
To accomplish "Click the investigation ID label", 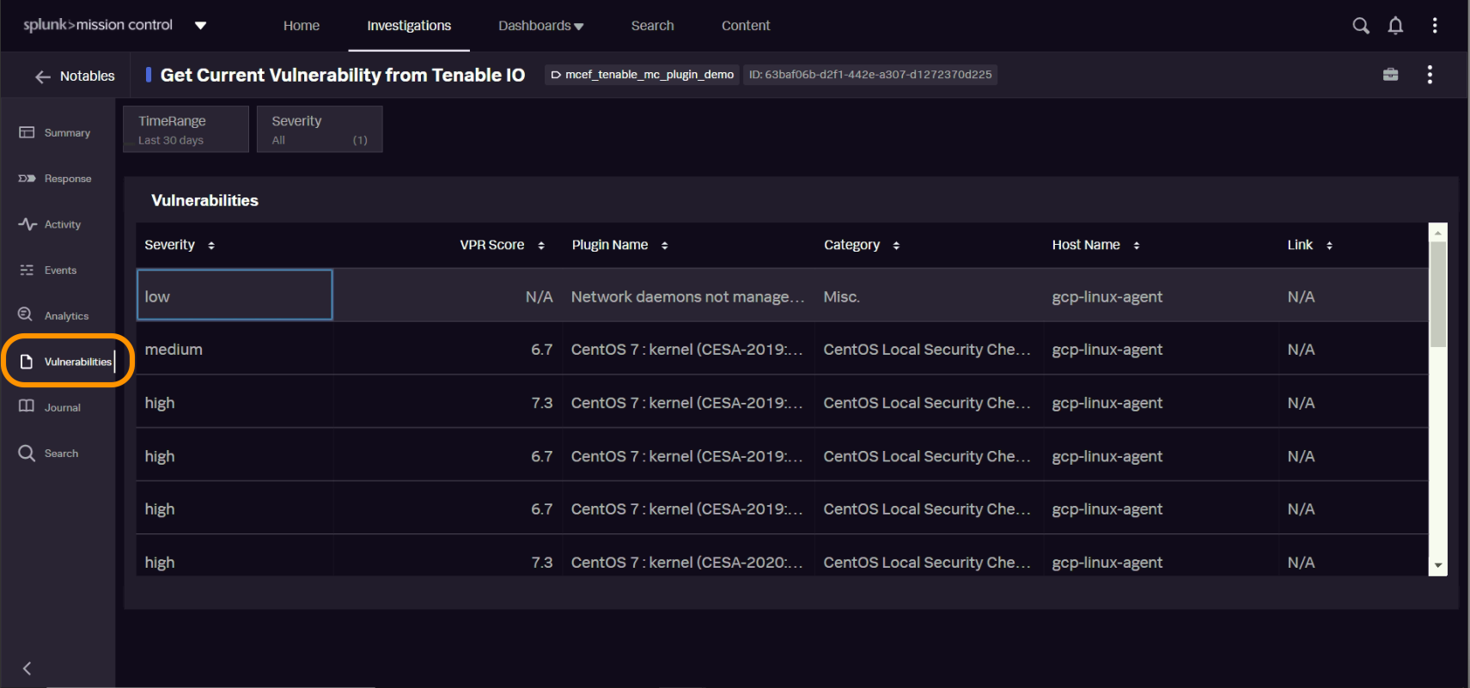I will point(870,75).
